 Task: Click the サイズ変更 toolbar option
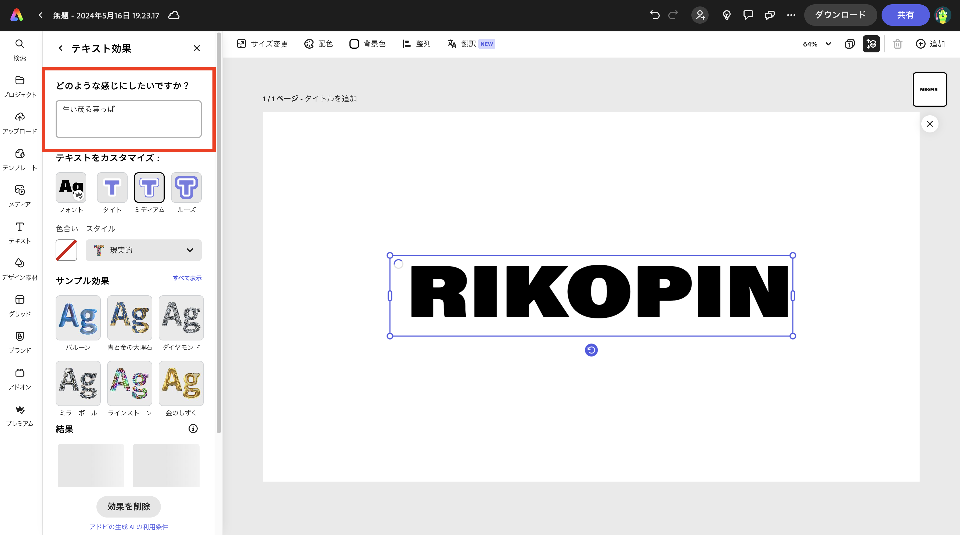click(262, 44)
